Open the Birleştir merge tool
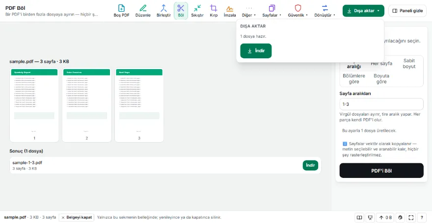Screen dimensions: 432x224 (x=163, y=11)
